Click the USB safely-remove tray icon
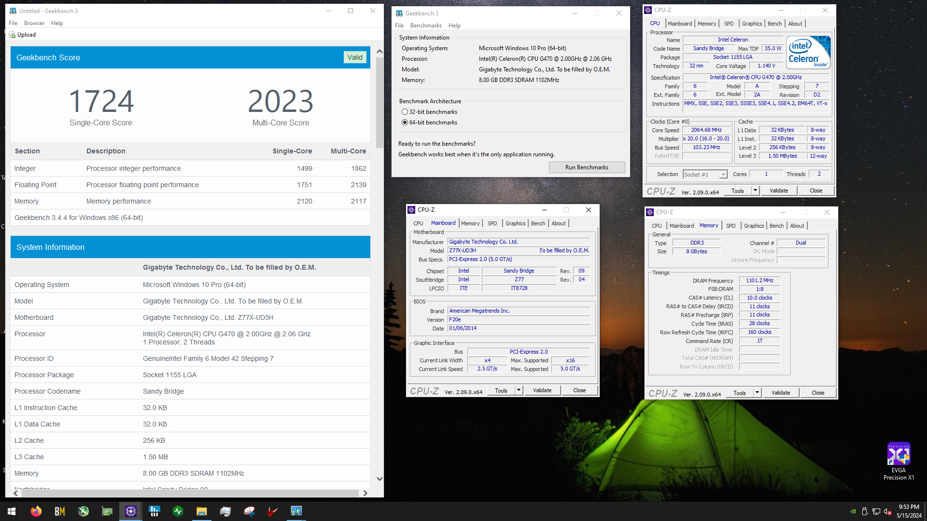The width and height of the screenshot is (927, 521). click(865, 511)
